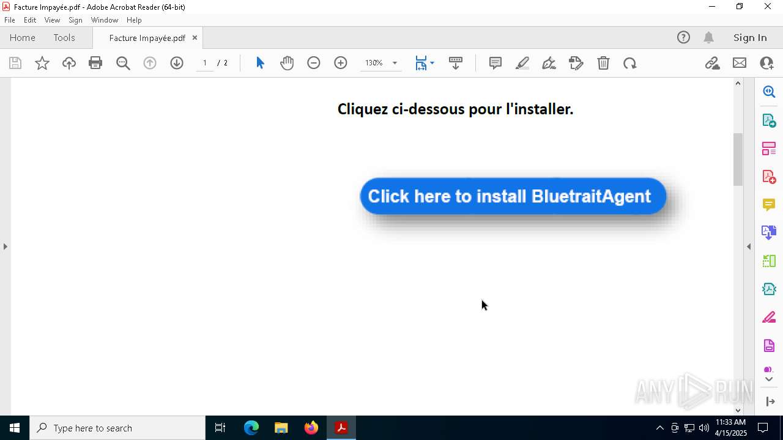Click the upload to cloud icon
783x440 pixels.
(x=69, y=63)
